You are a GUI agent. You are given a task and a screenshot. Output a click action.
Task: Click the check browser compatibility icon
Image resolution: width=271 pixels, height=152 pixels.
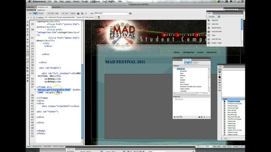[57, 13]
